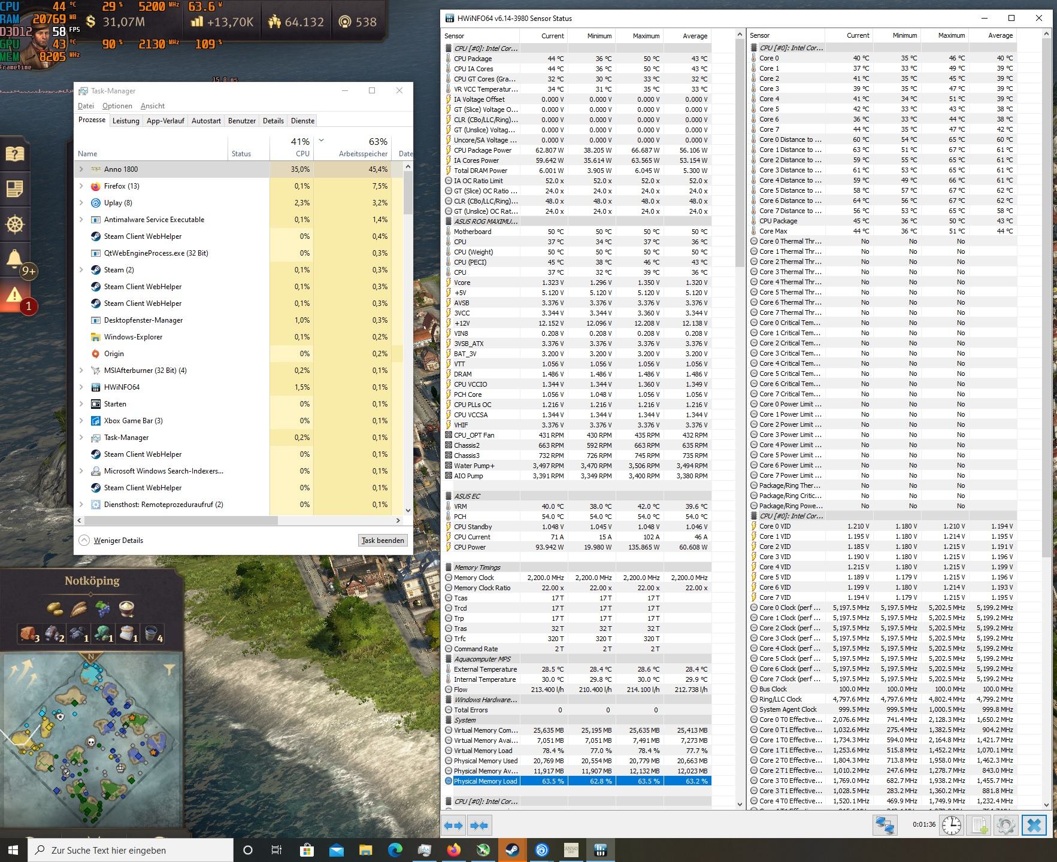The image size is (1057, 862).
Task: Expand MSIAfterburner (32 Bit) (4) group
Action: click(x=81, y=371)
